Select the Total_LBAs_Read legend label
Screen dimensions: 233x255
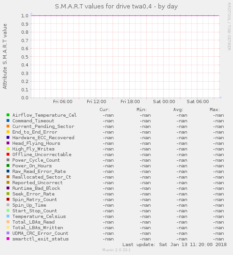33,222
